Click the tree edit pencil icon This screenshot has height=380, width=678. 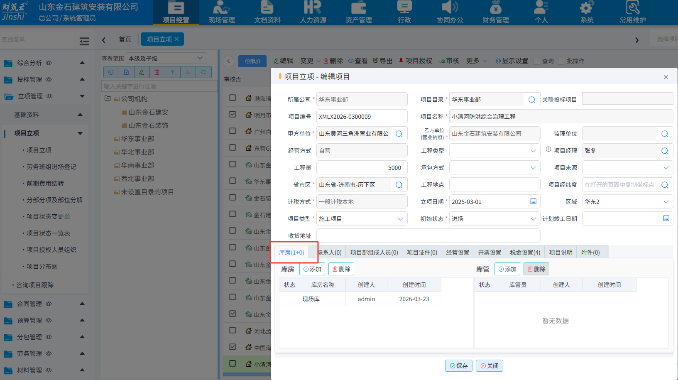142,72
